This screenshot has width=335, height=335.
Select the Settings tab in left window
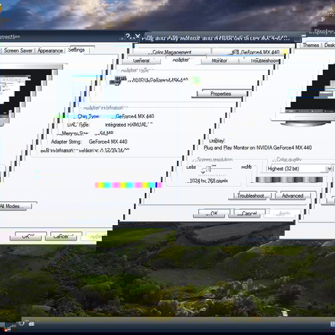(76, 50)
